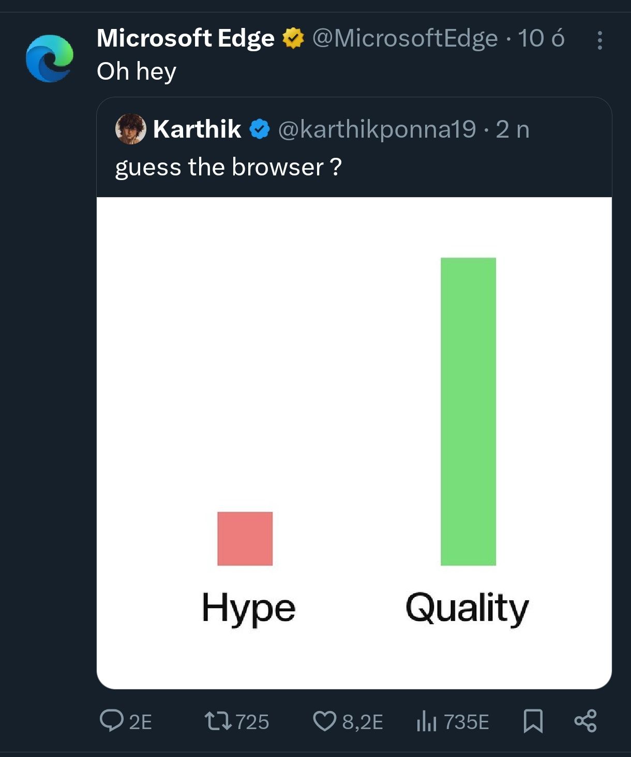Open Microsoft Edge's profile avatar
Image resolution: width=631 pixels, height=757 pixels.
click(x=50, y=58)
